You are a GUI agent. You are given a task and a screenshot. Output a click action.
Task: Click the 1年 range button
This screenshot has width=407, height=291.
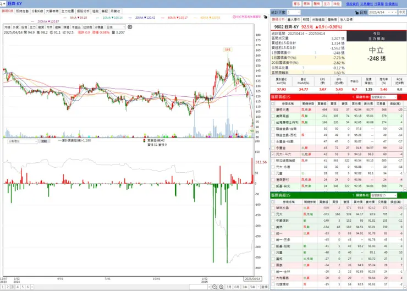click(245, 287)
